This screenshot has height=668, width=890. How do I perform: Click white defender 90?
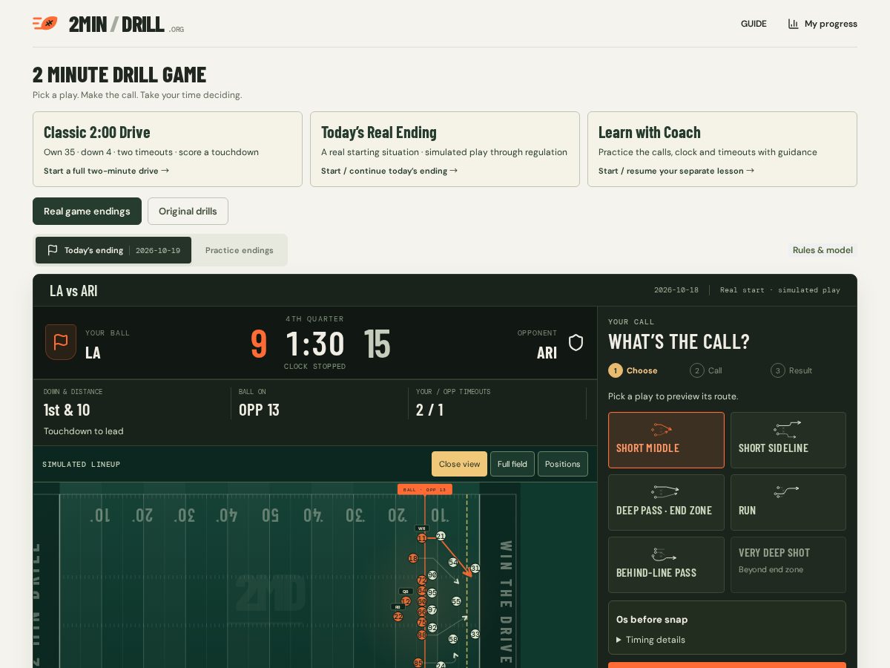(432, 574)
